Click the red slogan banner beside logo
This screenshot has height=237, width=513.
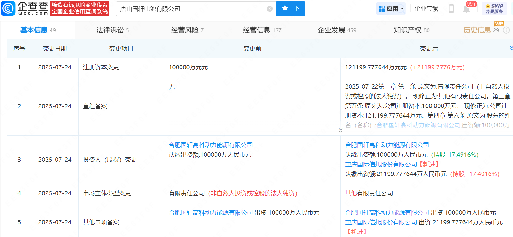(80, 8)
